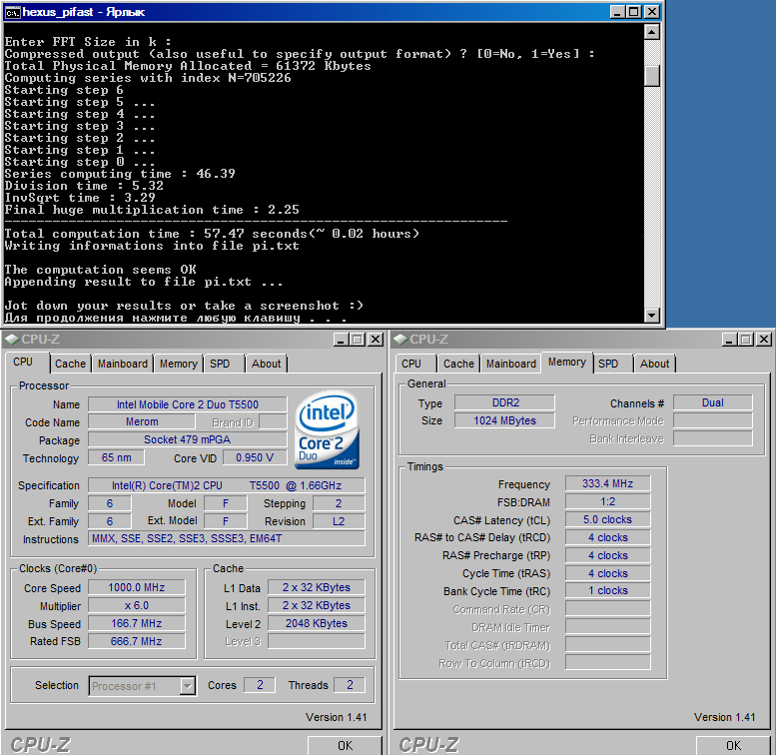This screenshot has width=776, height=755.
Task: Click the Stepping value '2'
Action: [339, 503]
